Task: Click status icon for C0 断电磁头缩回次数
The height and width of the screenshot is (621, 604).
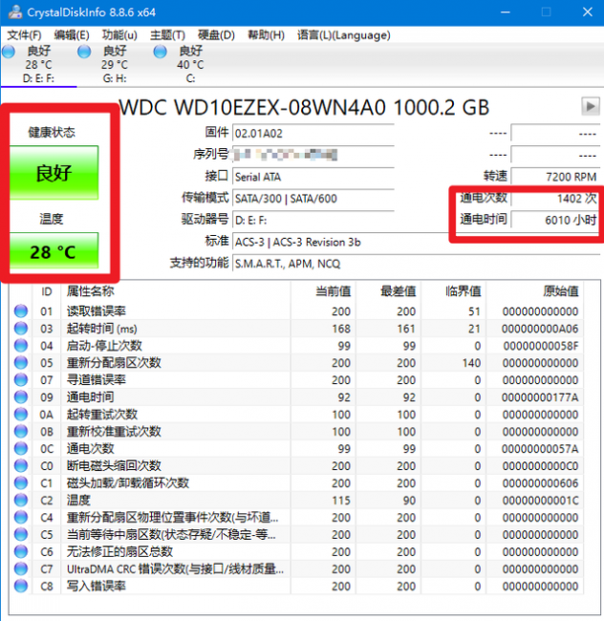Action: (x=21, y=466)
